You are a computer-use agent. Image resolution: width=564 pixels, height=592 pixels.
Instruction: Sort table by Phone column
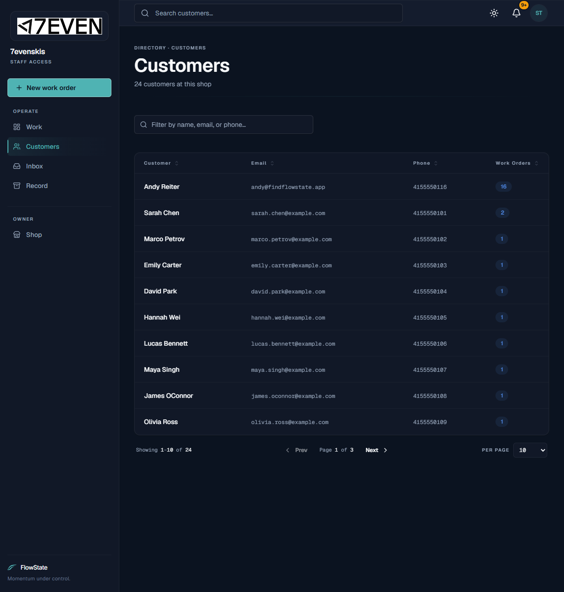pos(425,163)
